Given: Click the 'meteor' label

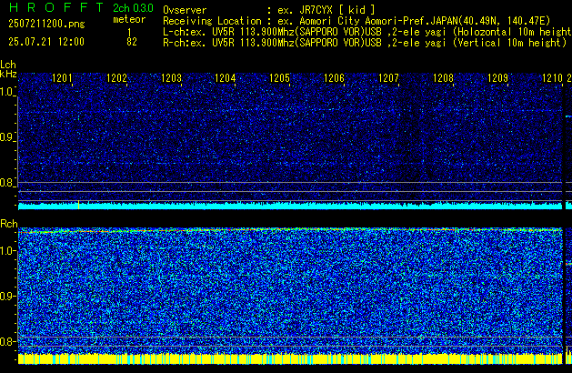Looking at the screenshot, I should click(x=129, y=19).
